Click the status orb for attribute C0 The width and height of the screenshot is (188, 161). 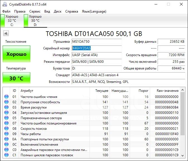[6, 150]
